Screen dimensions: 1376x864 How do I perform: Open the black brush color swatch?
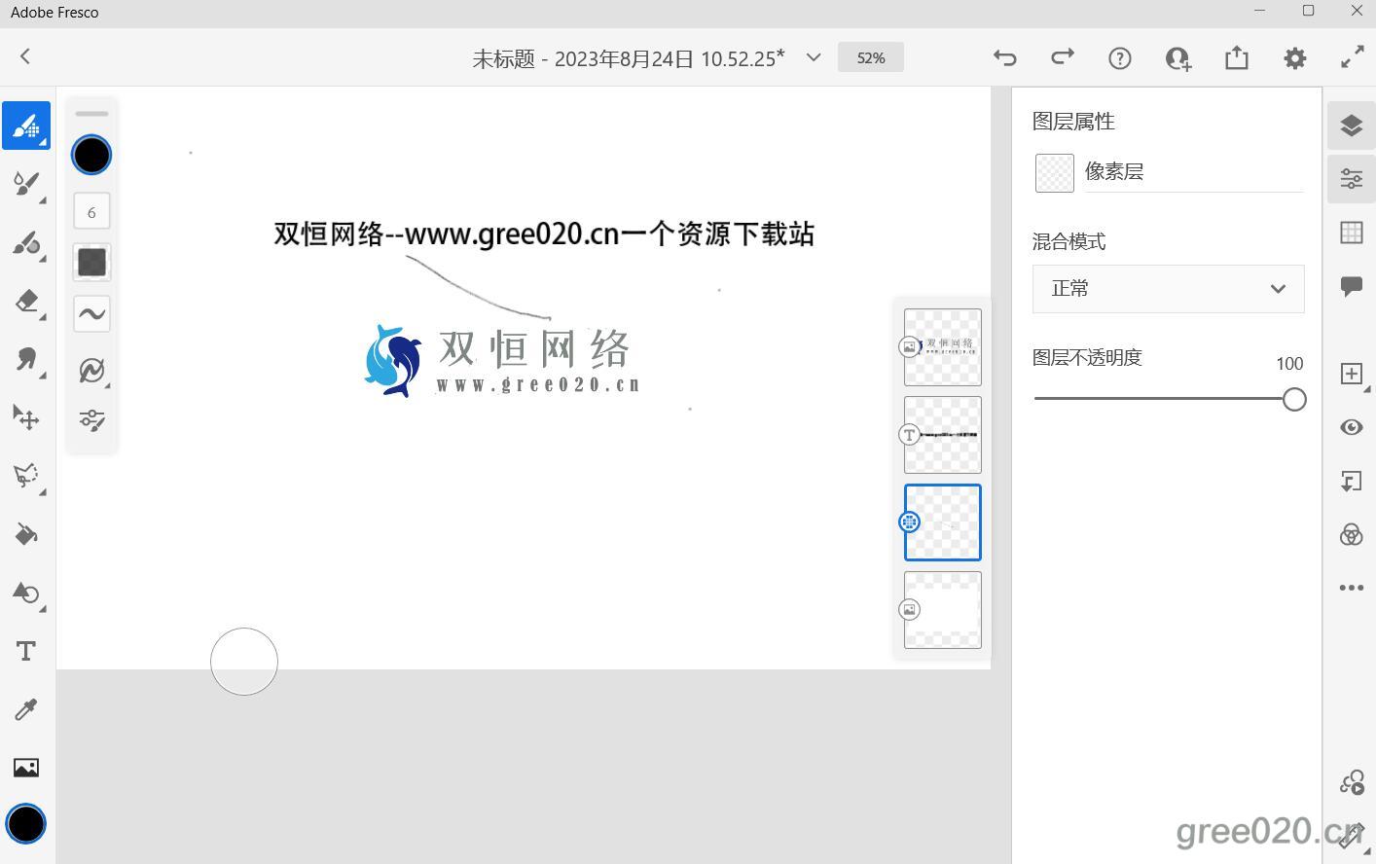point(91,155)
